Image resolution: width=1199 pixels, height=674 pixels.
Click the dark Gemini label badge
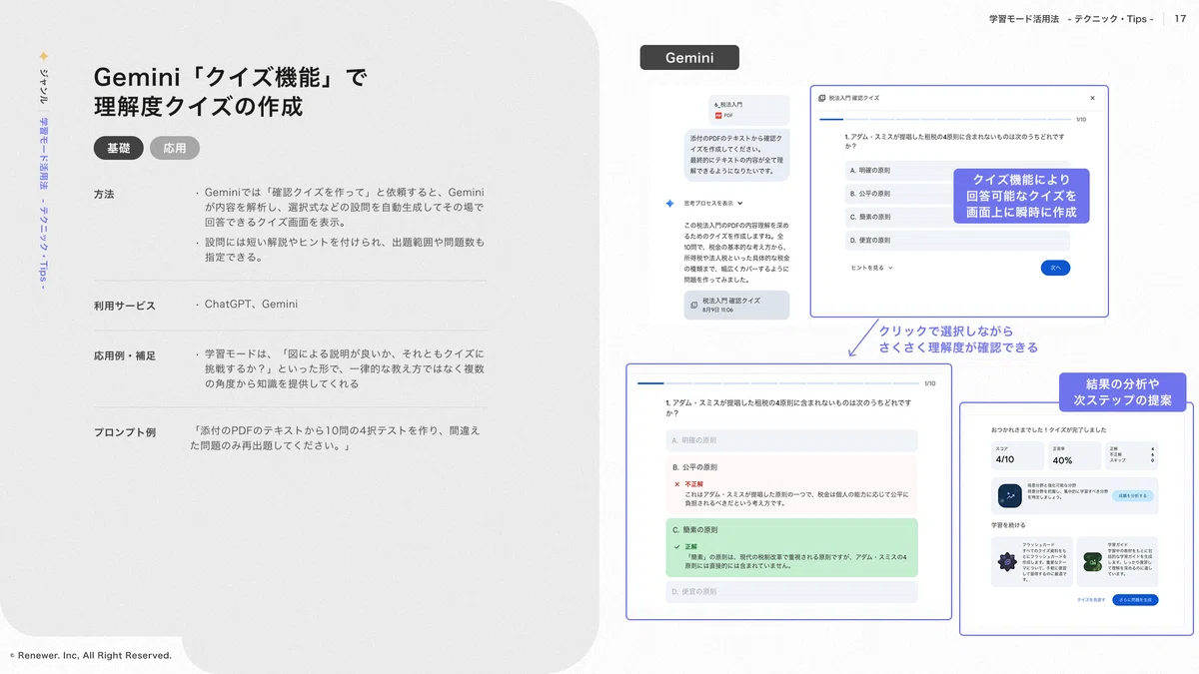click(689, 58)
